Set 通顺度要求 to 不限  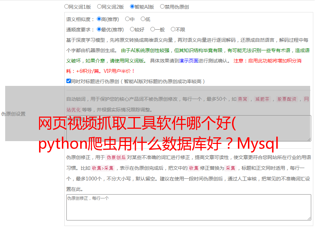pyautogui.click(x=173, y=29)
